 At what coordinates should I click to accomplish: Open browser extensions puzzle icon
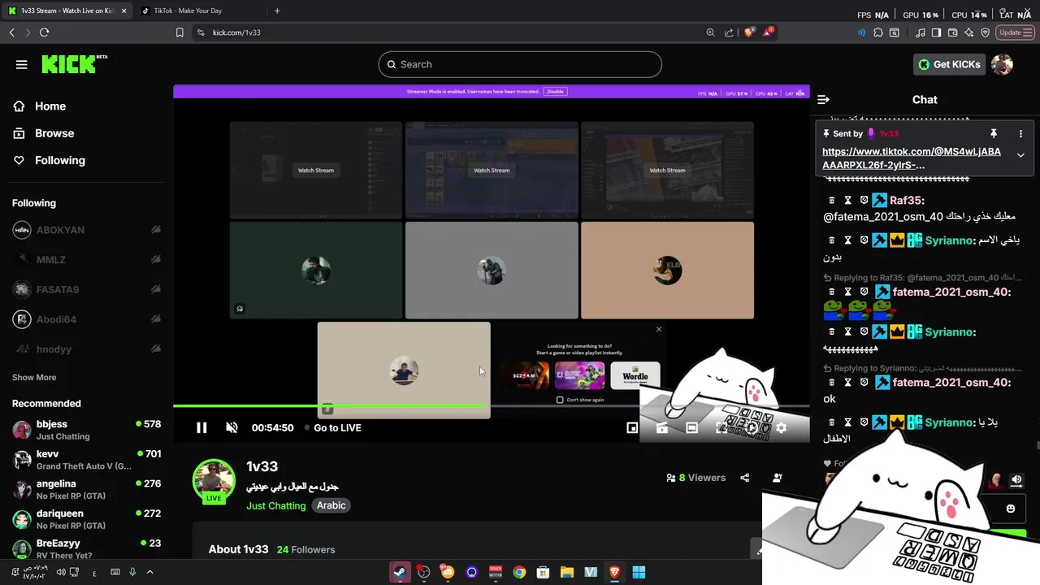878,32
